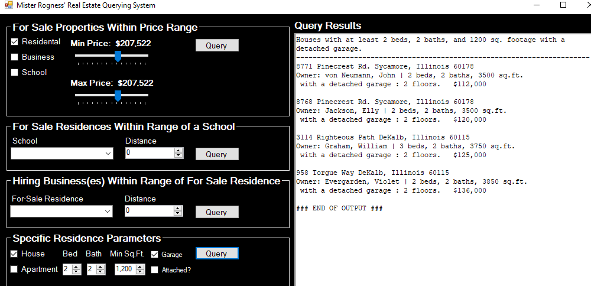Tick the Apartment checkbox

click(x=15, y=269)
